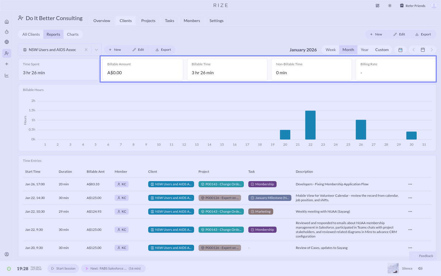
Task: Switch to the Projects tab
Action: (x=148, y=21)
